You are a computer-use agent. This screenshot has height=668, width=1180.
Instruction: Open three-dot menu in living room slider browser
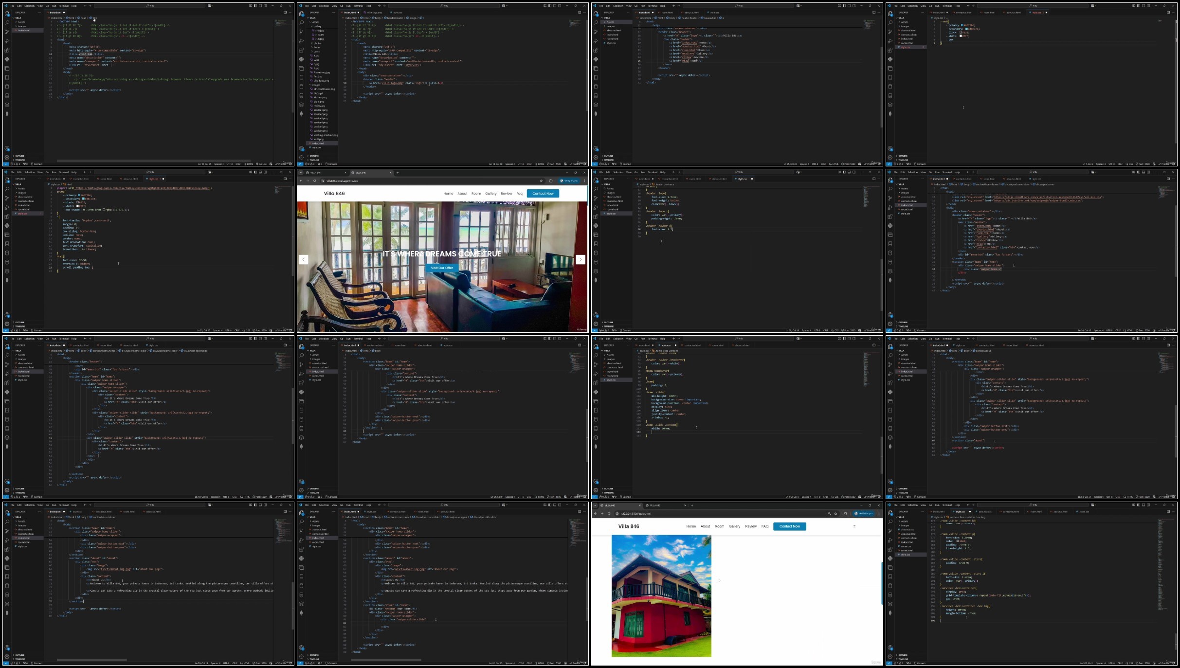click(x=584, y=181)
